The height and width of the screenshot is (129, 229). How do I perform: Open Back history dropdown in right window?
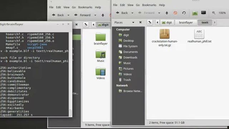coord(132,13)
